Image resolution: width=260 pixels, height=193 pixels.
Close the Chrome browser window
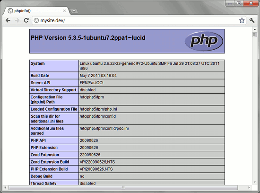(251, 3)
